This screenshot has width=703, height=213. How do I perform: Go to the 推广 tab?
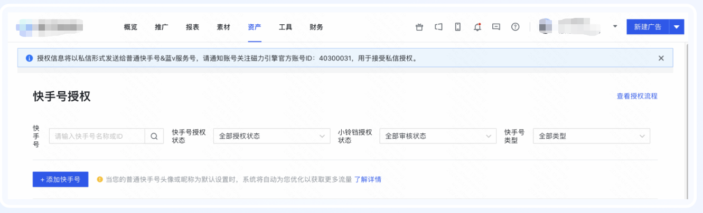(x=162, y=27)
